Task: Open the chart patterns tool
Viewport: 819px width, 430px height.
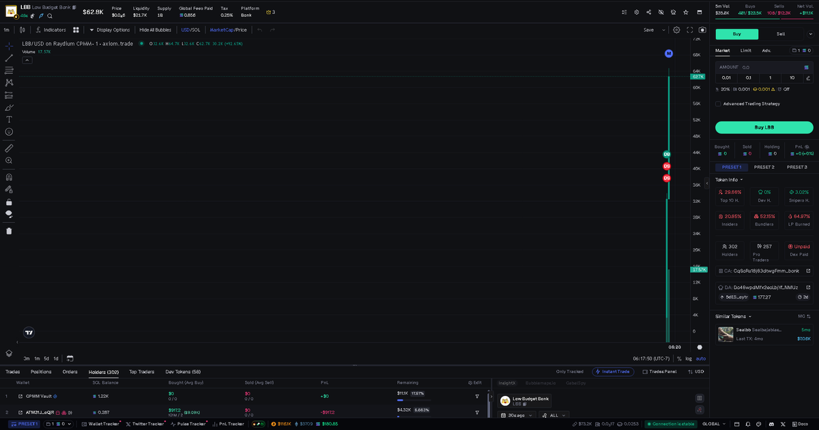Action: 9,82
